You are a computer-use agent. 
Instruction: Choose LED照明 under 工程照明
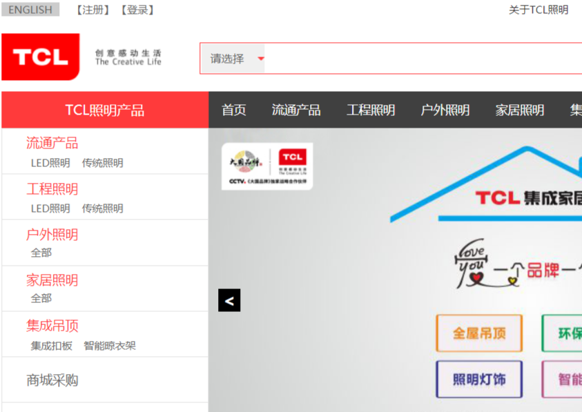[x=50, y=208]
